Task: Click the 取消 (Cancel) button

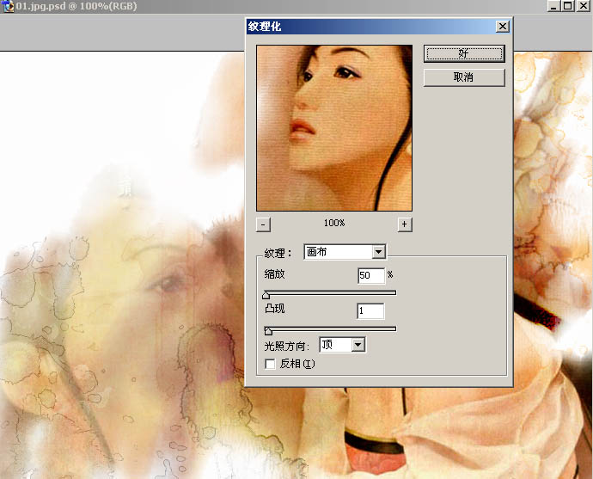Action: [464, 77]
